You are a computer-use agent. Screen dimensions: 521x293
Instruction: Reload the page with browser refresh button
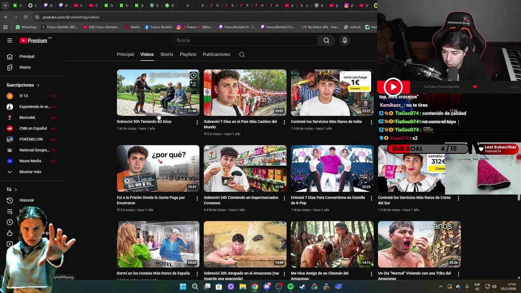click(25, 17)
